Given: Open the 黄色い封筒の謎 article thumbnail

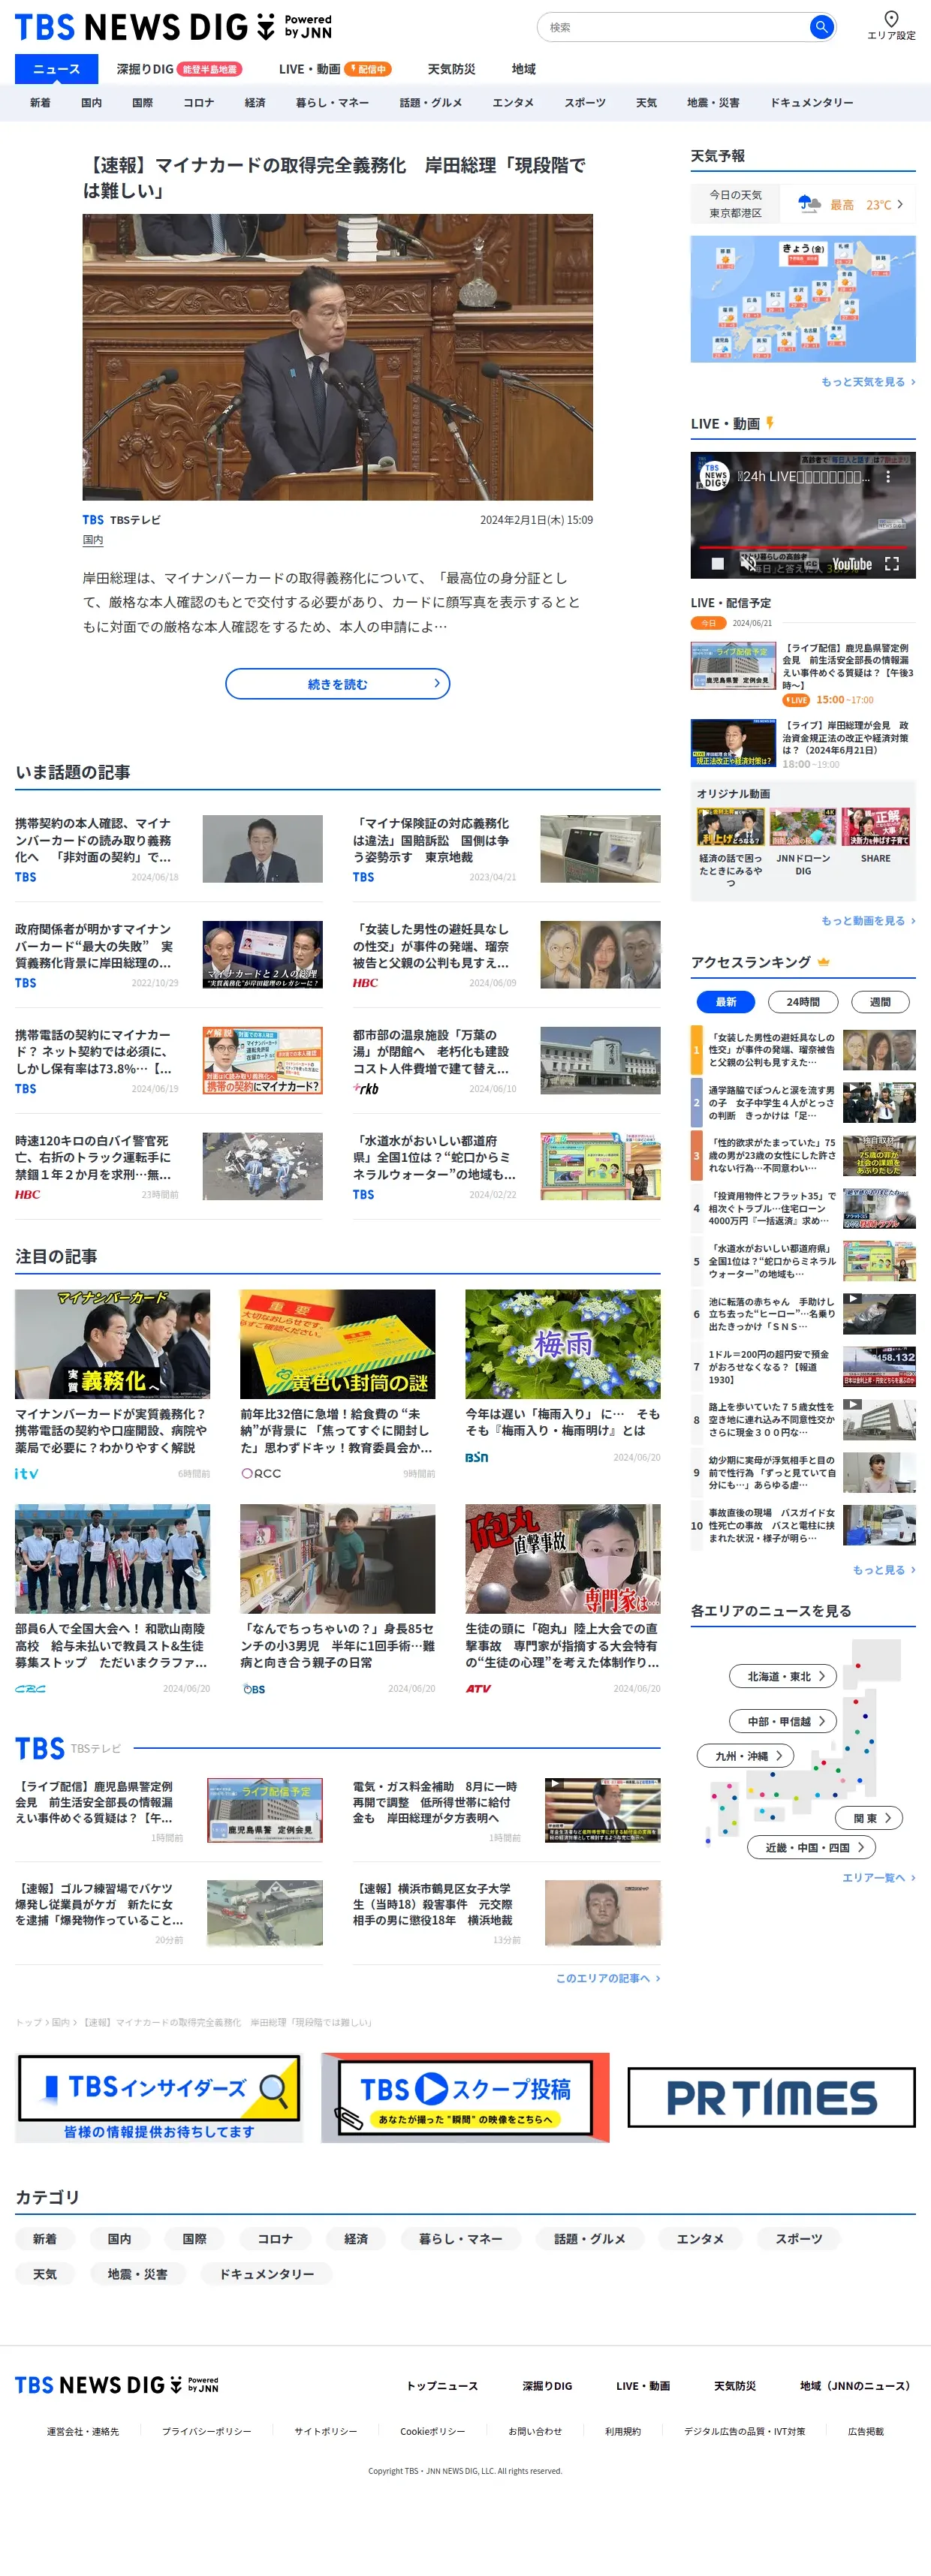Looking at the screenshot, I should click(x=337, y=1344).
